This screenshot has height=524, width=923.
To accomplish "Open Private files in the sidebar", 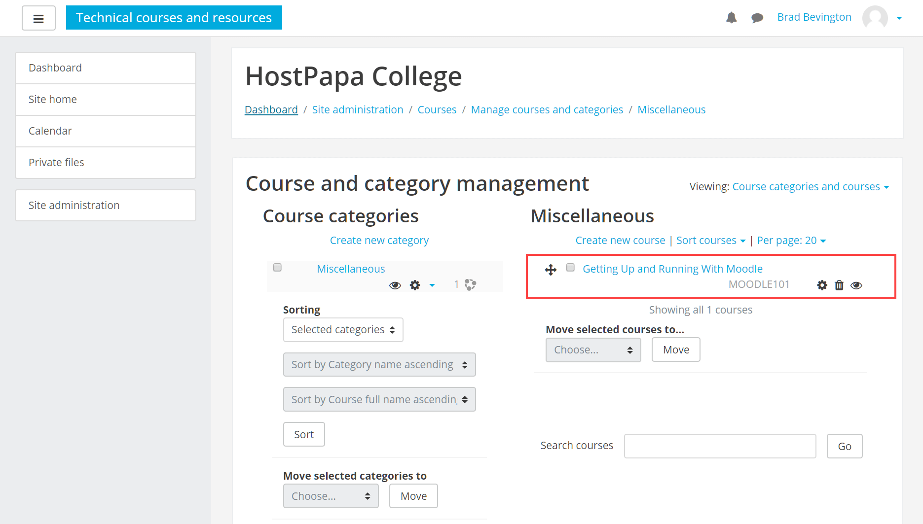I will pyautogui.click(x=106, y=163).
